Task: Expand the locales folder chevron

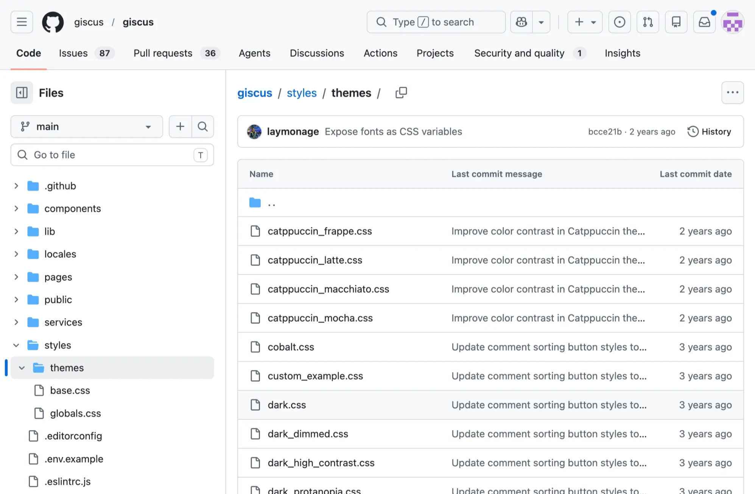Action: click(x=16, y=254)
